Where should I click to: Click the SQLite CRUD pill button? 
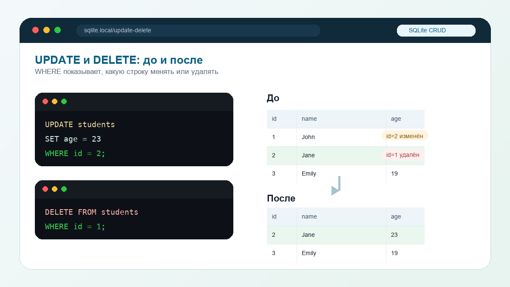(x=436, y=31)
